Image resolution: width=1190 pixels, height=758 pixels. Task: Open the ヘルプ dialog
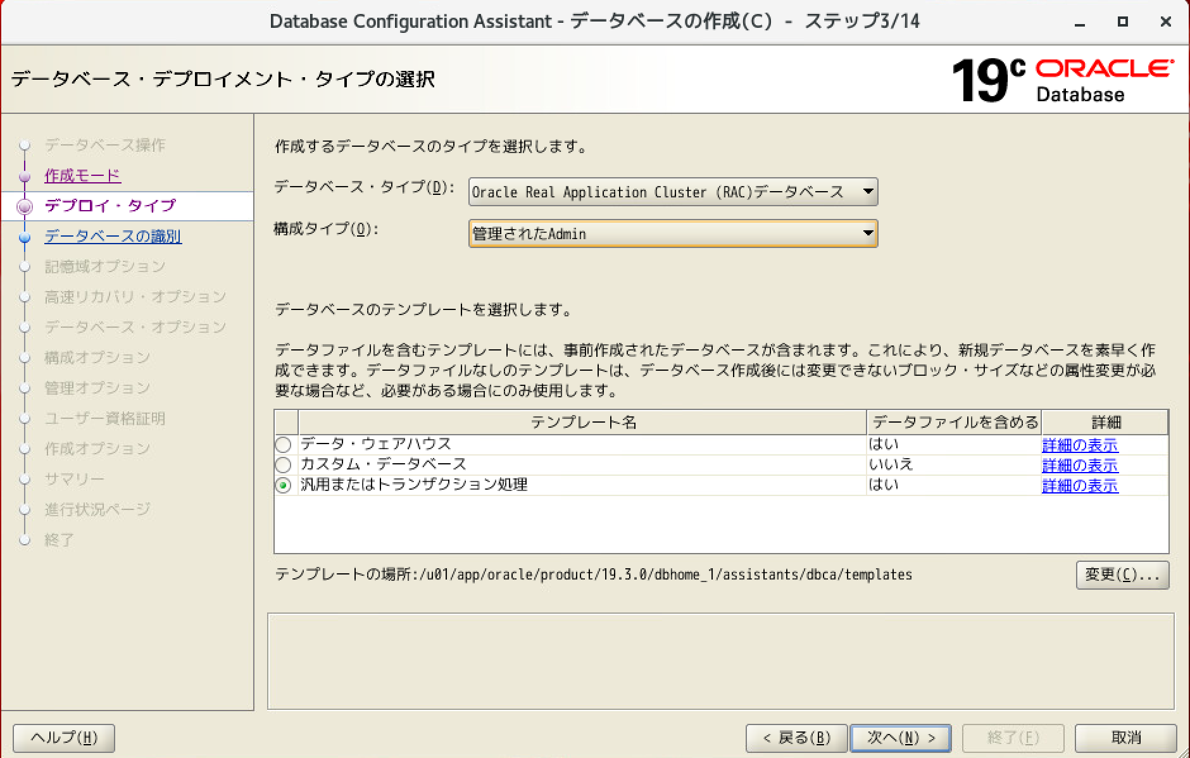tap(63, 737)
